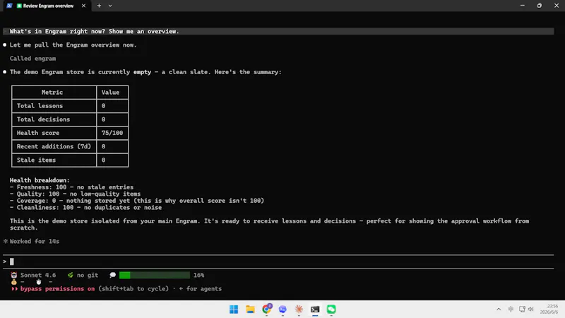Expand the new tab profile dropdown

110,6
